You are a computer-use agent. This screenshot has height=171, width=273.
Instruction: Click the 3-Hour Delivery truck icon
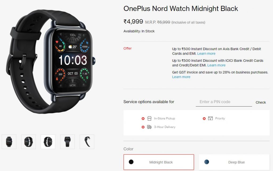click(149, 127)
